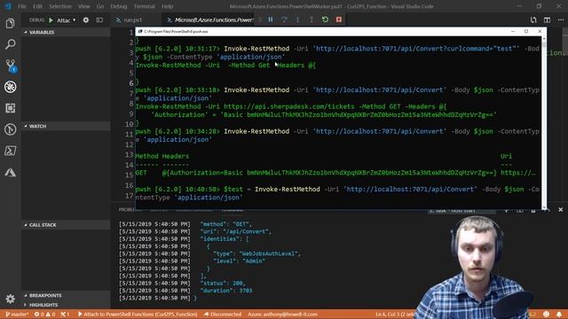Image resolution: width=568 pixels, height=319 pixels.
Task: Stop debugging with the red square
Action: click(339, 19)
